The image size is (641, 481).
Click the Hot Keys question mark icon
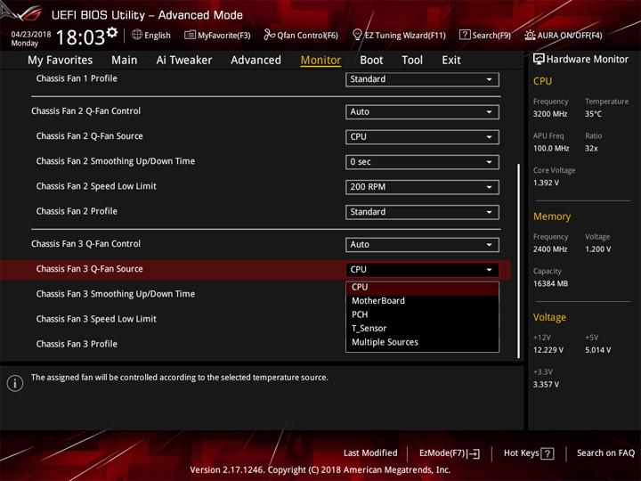coord(548,453)
